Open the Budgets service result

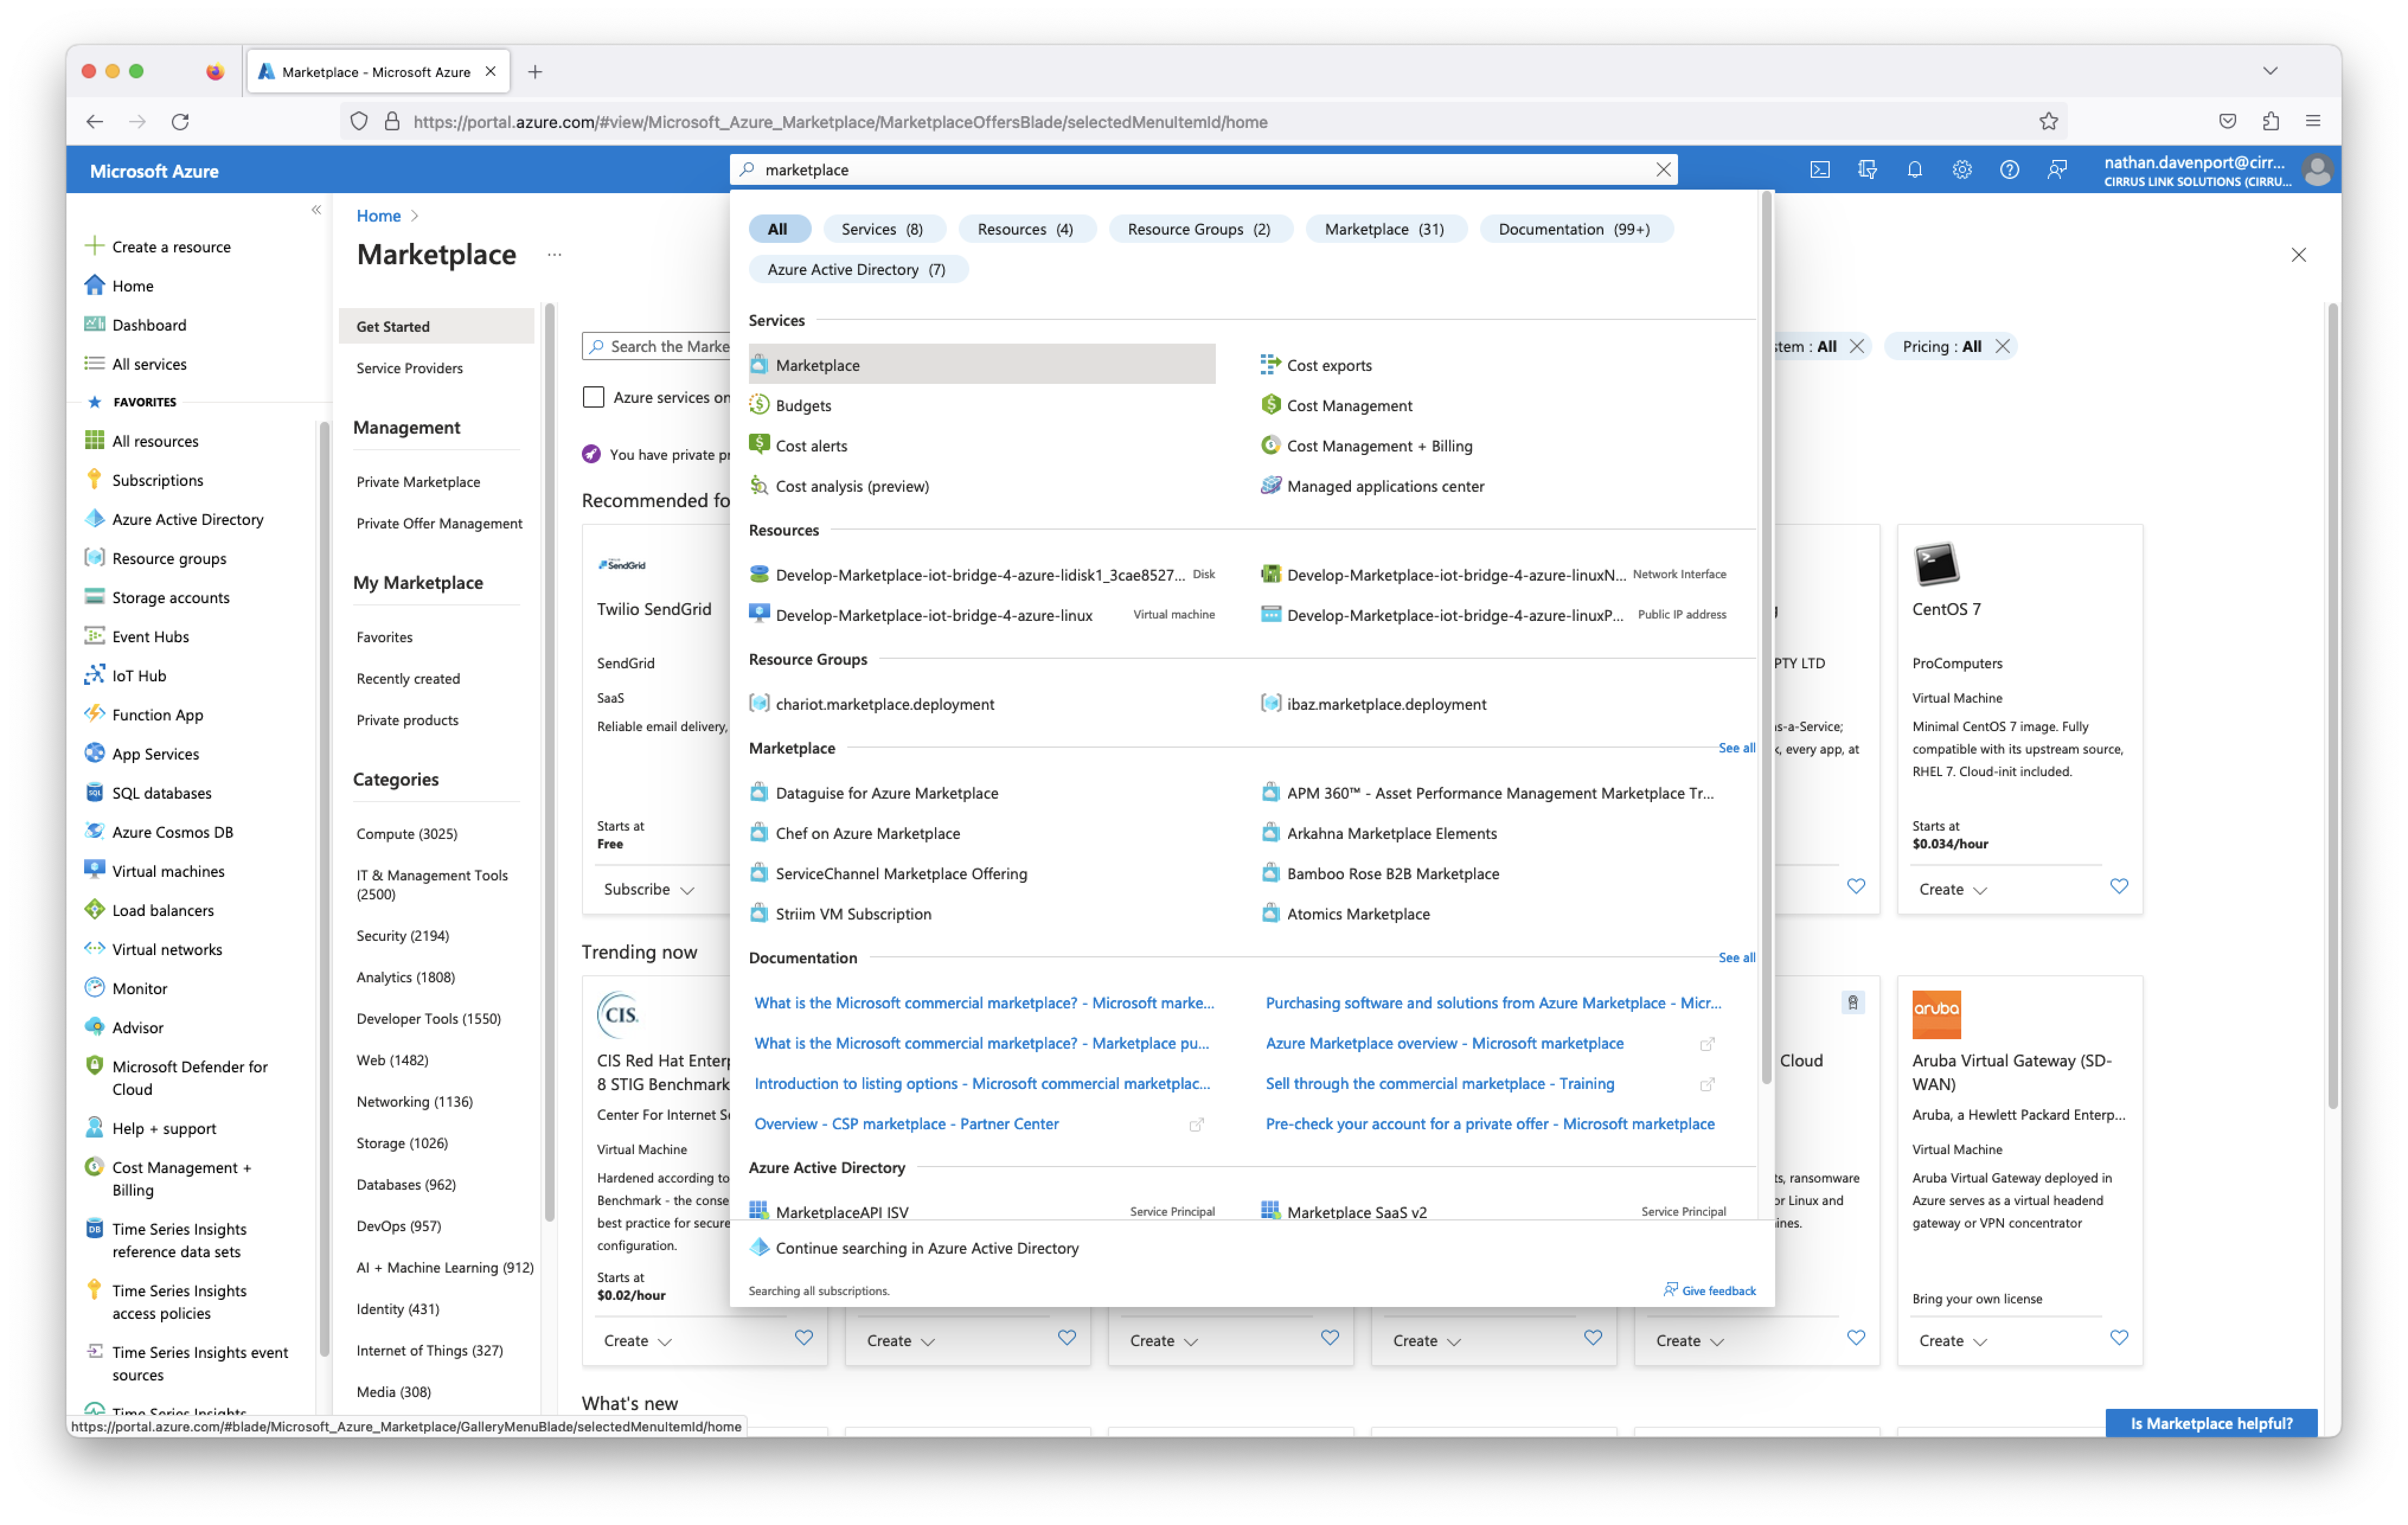click(803, 405)
